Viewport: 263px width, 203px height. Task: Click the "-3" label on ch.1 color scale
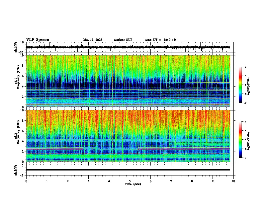pyautogui.click(x=245, y=67)
